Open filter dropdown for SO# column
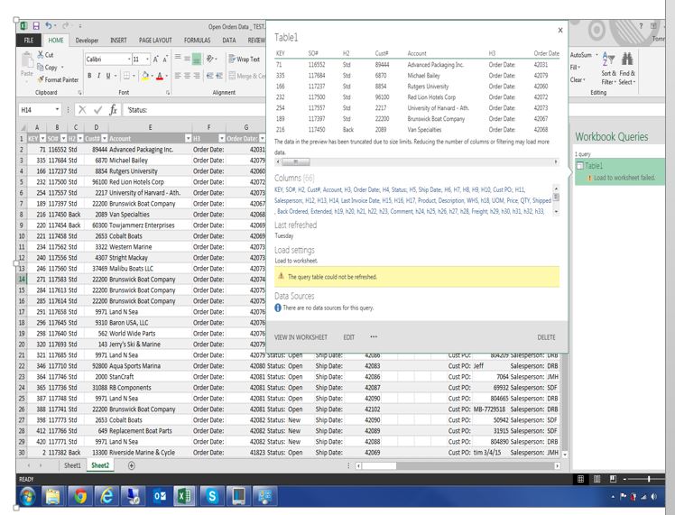The image size is (675, 515). click(x=63, y=139)
